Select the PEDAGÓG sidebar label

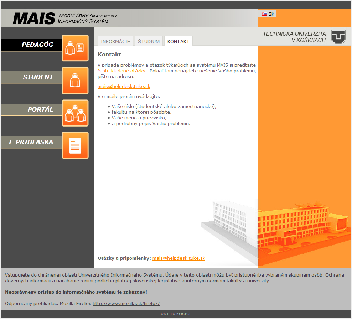pyautogui.click(x=37, y=45)
